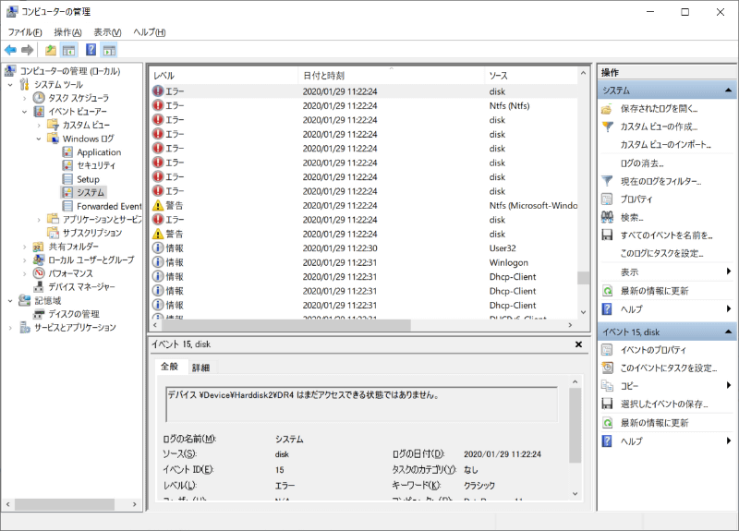This screenshot has height=531, width=739.
Task: Open ローカル ユーザーとグループ
Action: (91, 259)
